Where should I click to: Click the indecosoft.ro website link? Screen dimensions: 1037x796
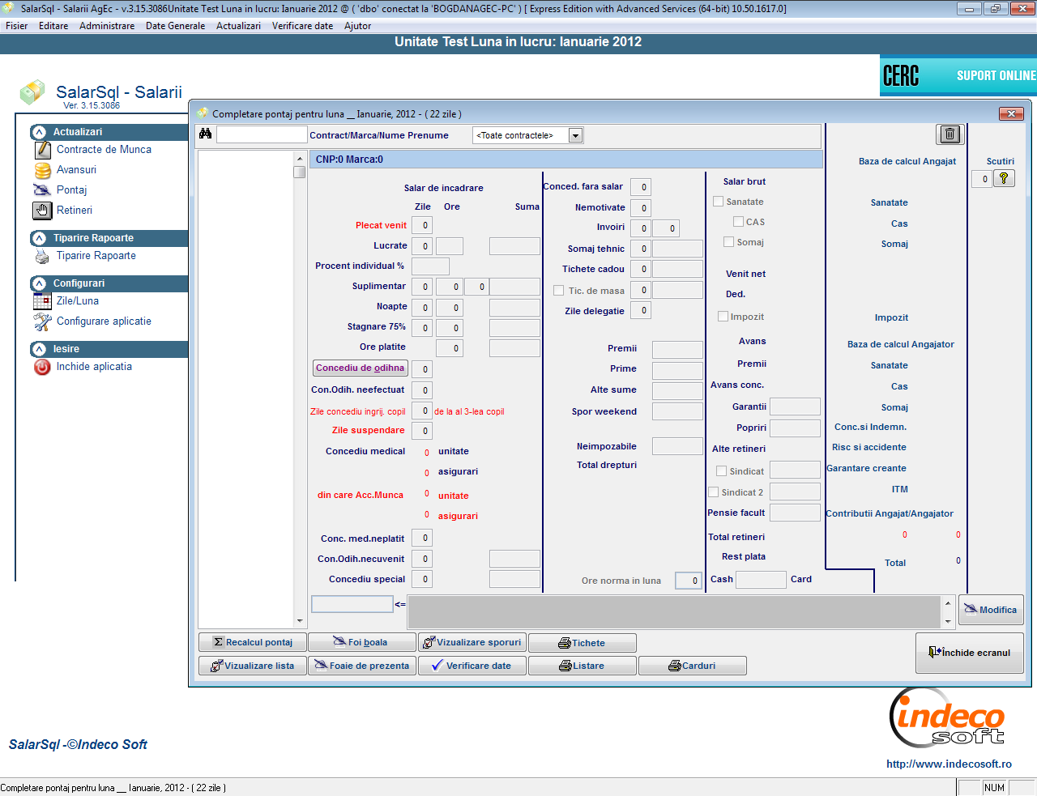pyautogui.click(x=949, y=764)
